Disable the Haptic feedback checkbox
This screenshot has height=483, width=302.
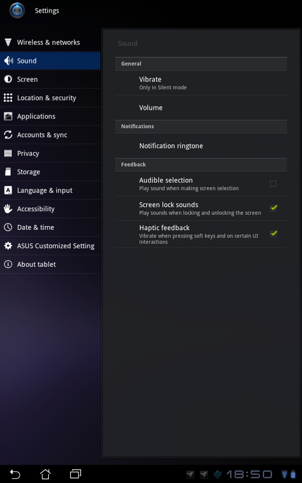pos(273,234)
